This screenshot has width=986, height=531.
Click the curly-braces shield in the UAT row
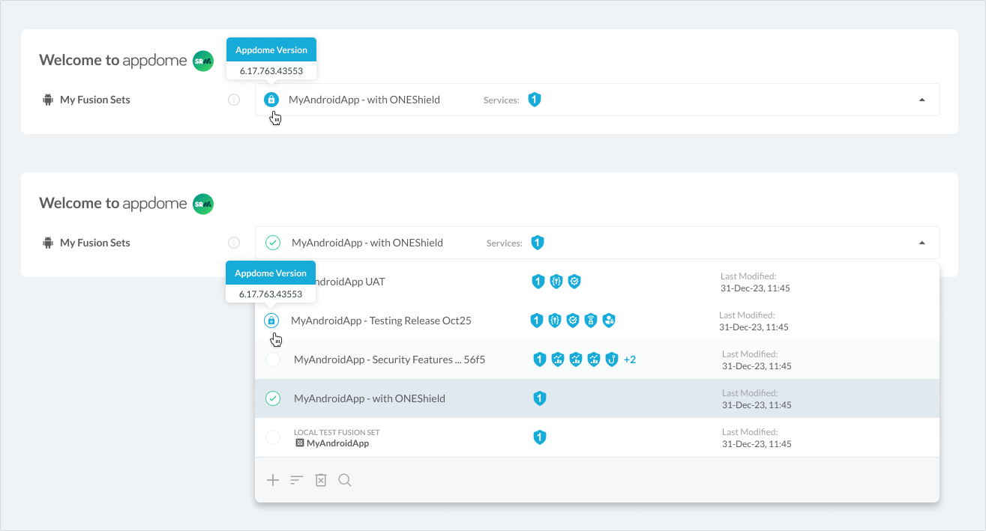coord(556,282)
